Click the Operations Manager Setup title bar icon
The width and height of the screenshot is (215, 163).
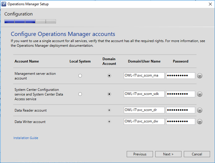coord(4,4)
